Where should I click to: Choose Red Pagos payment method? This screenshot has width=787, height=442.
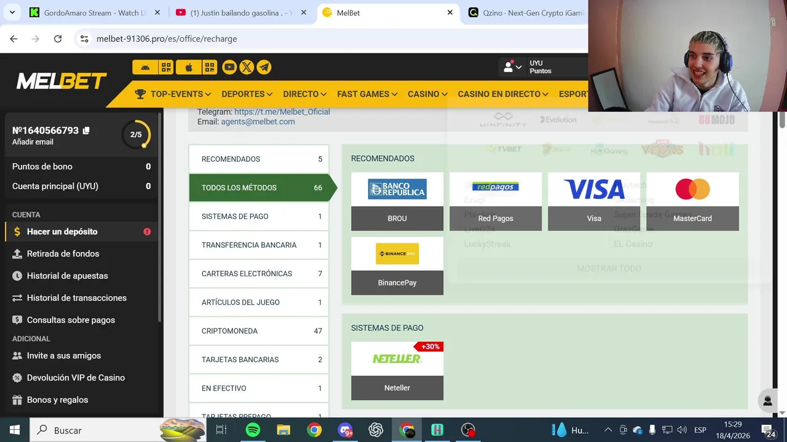point(496,201)
